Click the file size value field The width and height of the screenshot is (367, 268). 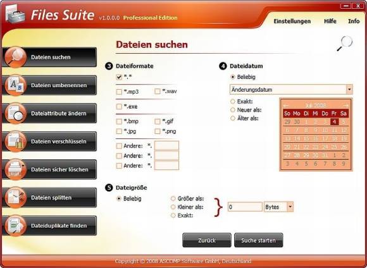click(245, 207)
